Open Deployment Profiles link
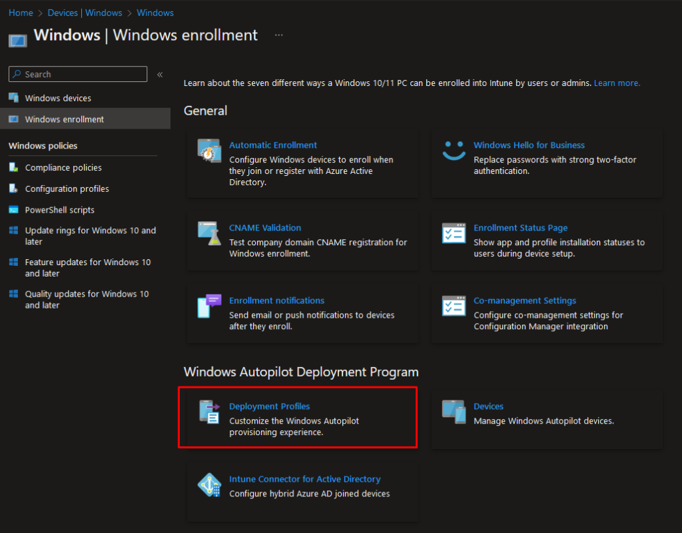 coord(269,406)
